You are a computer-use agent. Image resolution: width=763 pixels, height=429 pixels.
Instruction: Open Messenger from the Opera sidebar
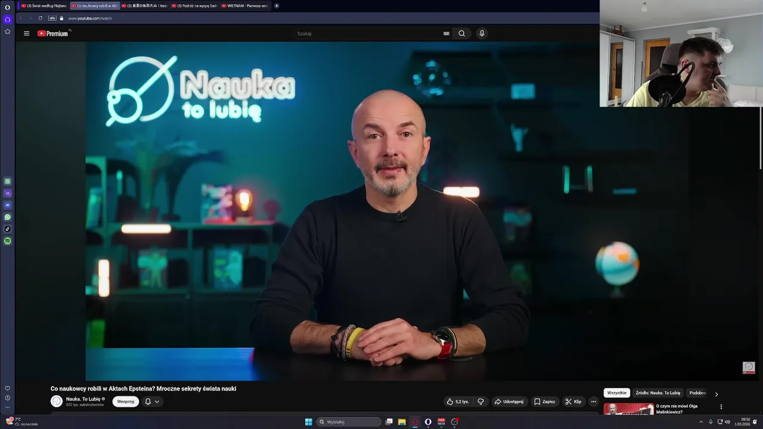click(x=7, y=205)
